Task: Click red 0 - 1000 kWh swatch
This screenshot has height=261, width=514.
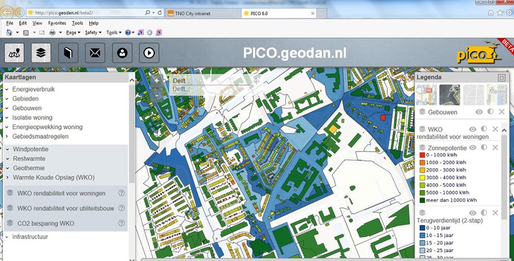Action: [422, 155]
